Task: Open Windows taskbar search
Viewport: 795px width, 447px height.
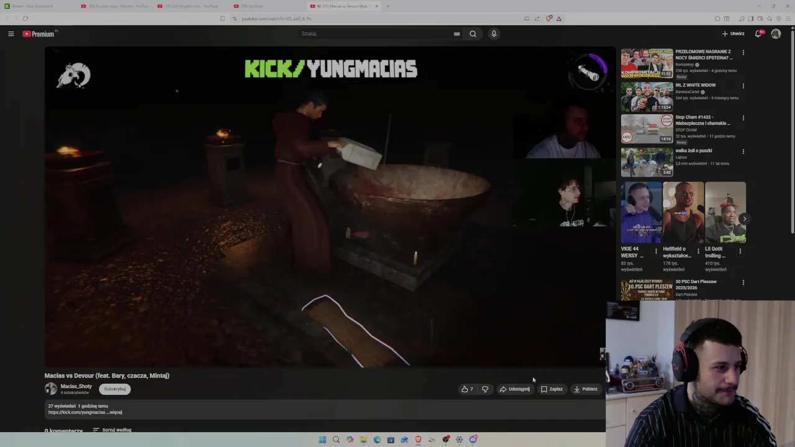Action: click(336, 440)
